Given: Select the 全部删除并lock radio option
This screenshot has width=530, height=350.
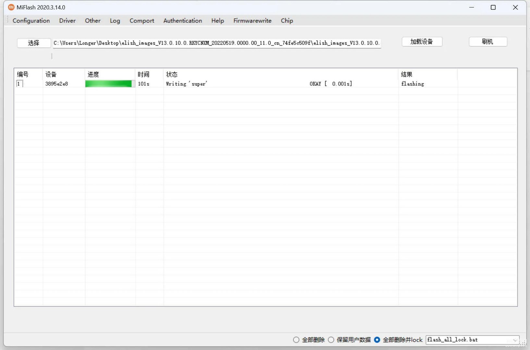Looking at the screenshot, I should point(377,340).
